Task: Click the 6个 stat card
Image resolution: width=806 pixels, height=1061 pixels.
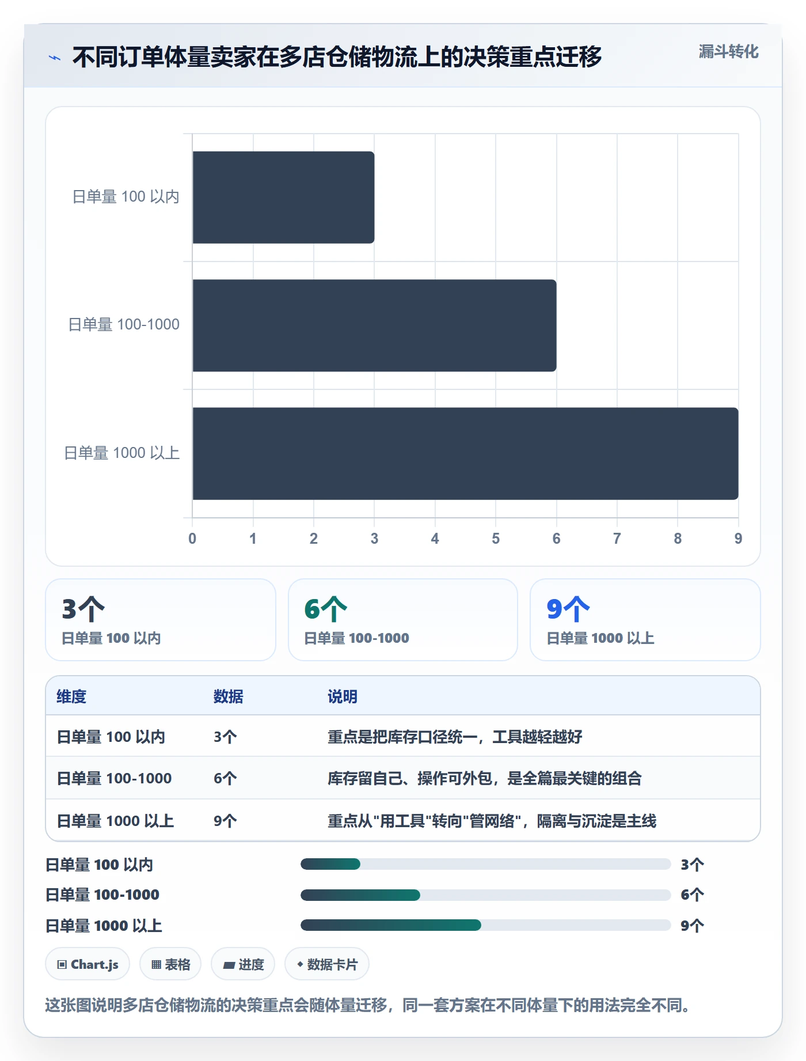Action: click(403, 620)
